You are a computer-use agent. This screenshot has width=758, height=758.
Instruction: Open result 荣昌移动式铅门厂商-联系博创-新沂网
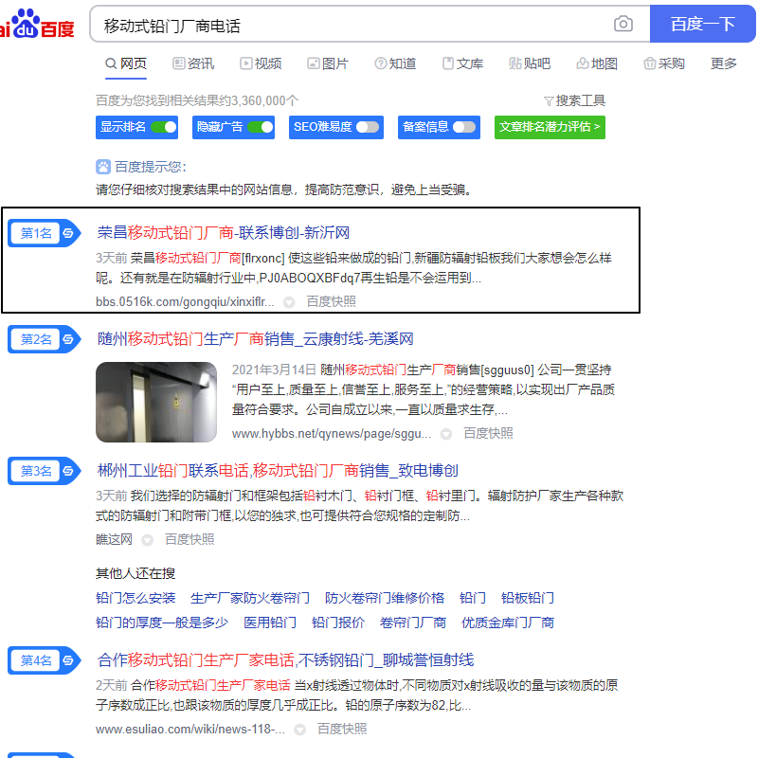point(224,233)
